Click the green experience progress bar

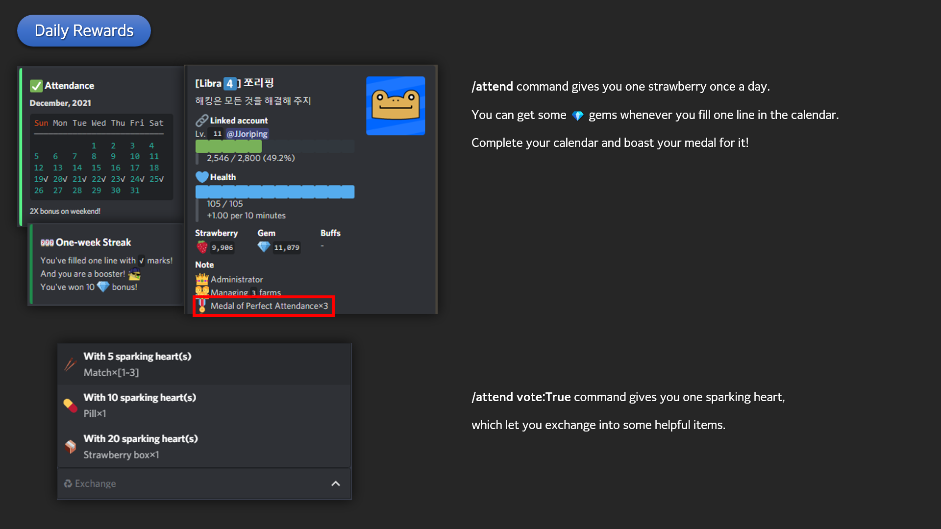228,146
